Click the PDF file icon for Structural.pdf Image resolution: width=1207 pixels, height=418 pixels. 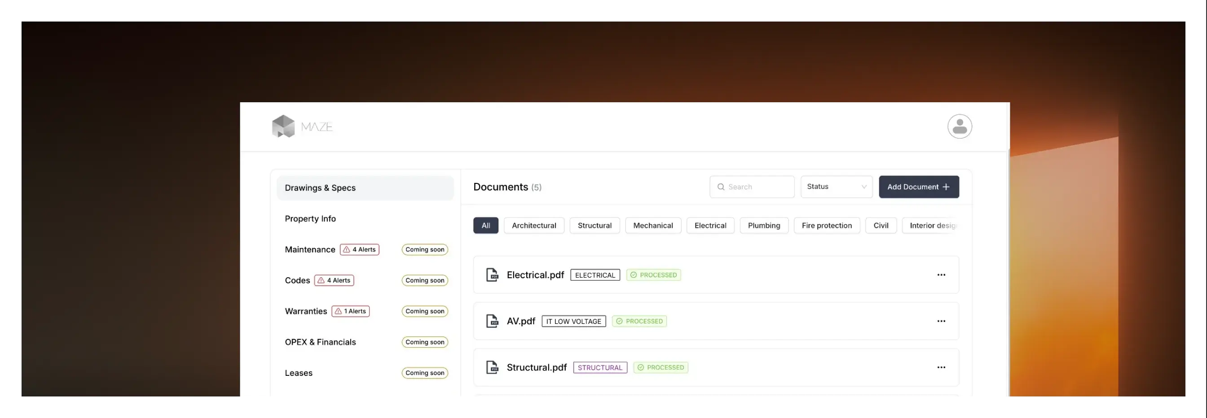[492, 367]
